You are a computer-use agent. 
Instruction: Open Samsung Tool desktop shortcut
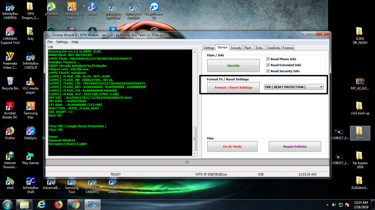72,185
